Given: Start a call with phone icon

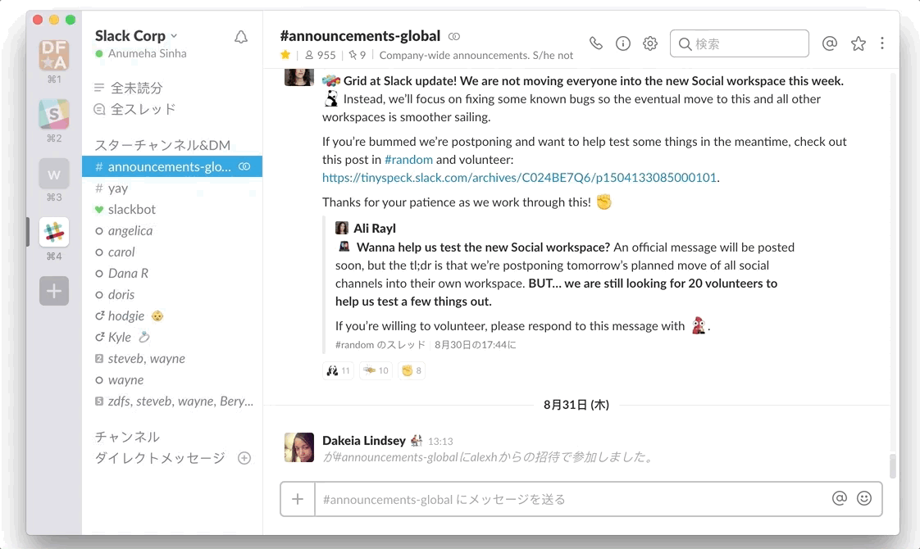Looking at the screenshot, I should point(596,43).
